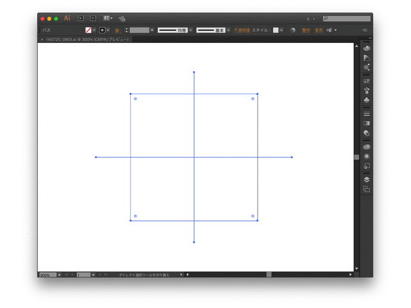Open the arrange documents layout menu
The width and height of the screenshot is (411, 308).
[108, 18]
